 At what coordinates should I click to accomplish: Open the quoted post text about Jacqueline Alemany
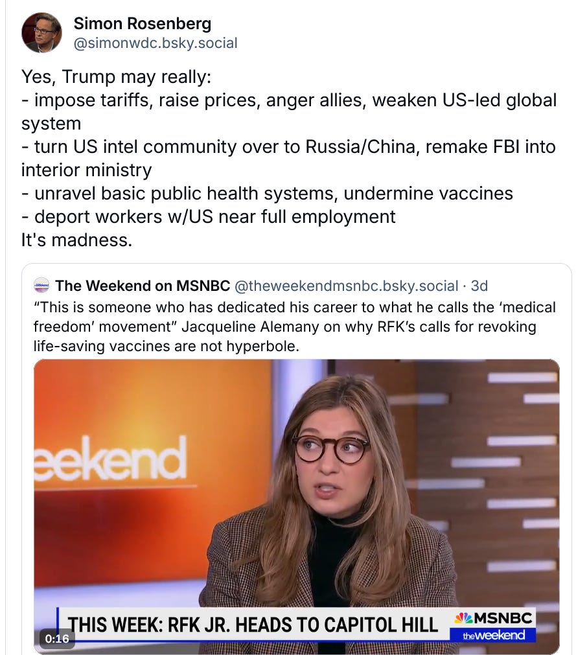tap(294, 327)
